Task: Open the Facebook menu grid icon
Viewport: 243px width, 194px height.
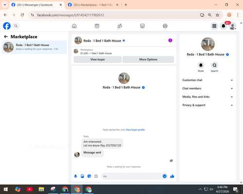Action: (x=214, y=26)
